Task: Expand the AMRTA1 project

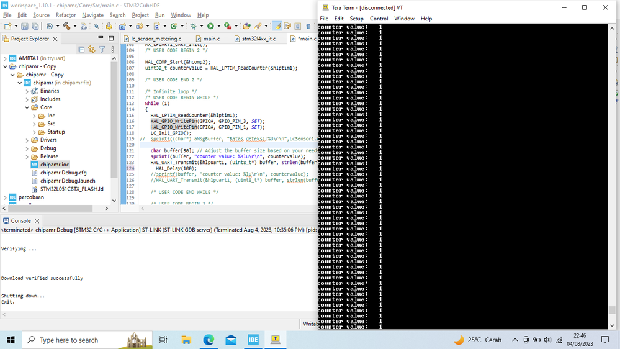Action: point(5,58)
